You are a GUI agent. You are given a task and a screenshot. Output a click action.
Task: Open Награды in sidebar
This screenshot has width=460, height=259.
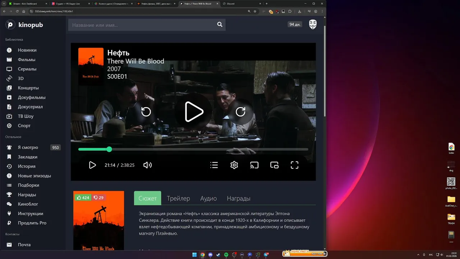pos(27,195)
